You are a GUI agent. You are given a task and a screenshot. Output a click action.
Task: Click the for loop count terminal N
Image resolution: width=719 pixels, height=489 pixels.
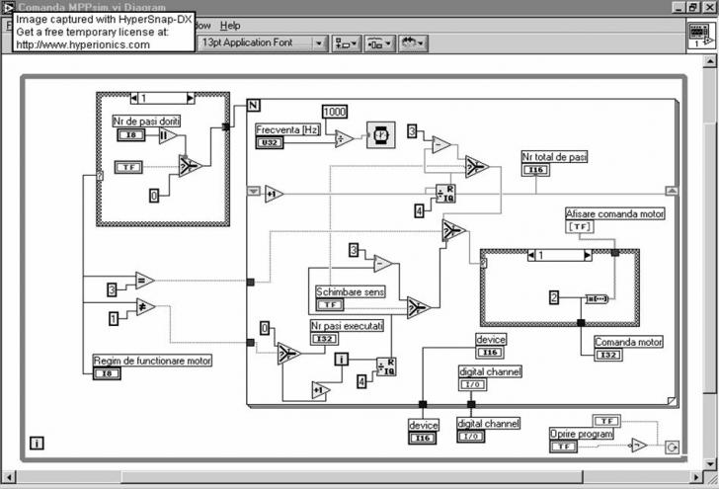coord(253,106)
